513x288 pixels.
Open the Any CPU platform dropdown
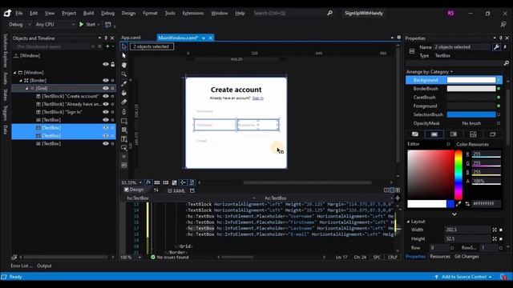click(55, 25)
